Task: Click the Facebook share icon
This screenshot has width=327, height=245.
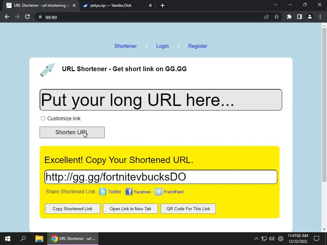Action: click(129, 192)
